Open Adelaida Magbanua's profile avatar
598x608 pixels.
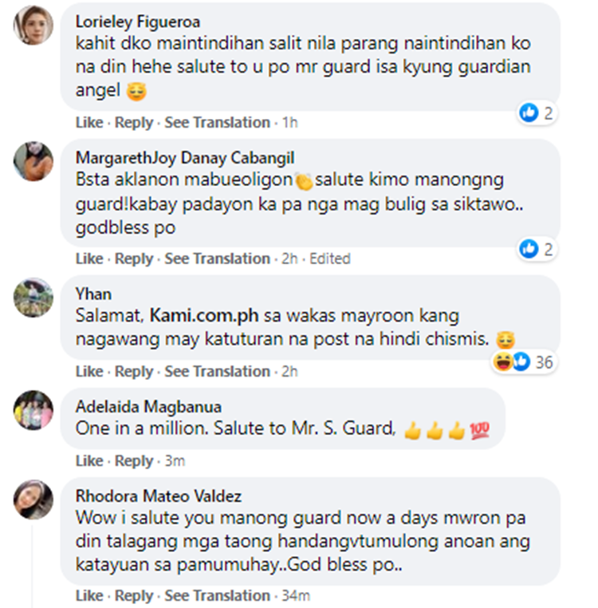(33, 410)
